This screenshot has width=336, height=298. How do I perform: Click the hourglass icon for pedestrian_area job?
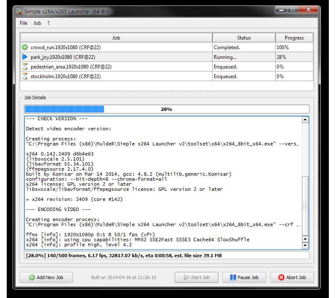(25, 66)
